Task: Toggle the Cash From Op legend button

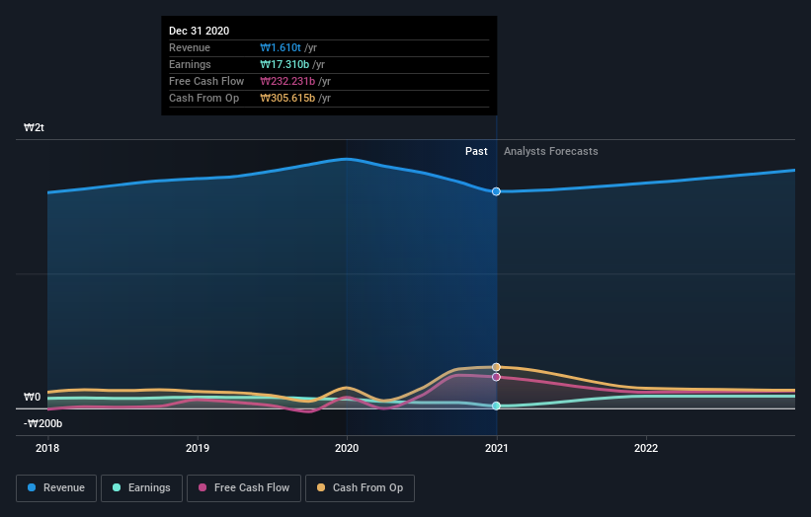Action: 360,488
